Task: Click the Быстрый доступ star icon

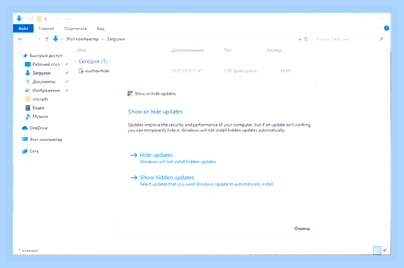Action: click(25, 55)
